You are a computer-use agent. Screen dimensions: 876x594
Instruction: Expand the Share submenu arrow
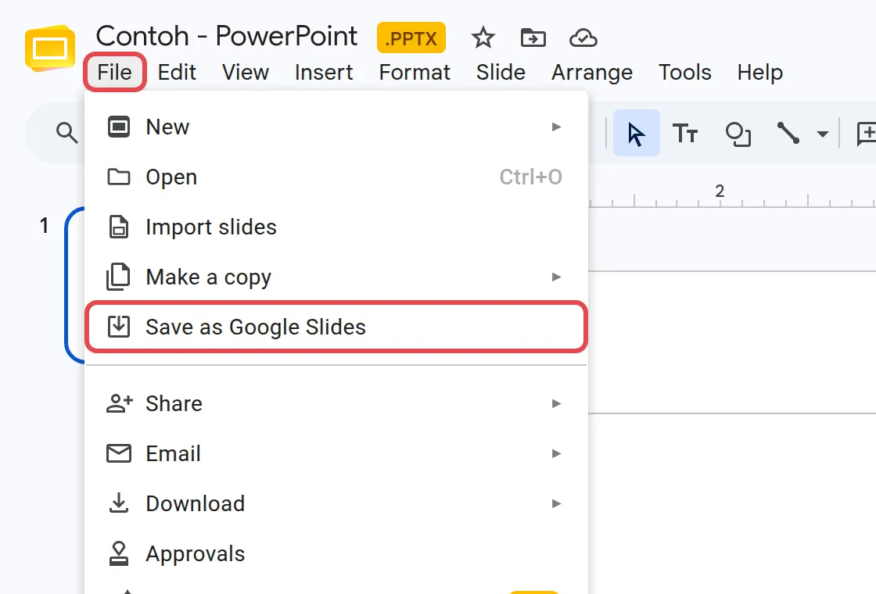tap(556, 403)
